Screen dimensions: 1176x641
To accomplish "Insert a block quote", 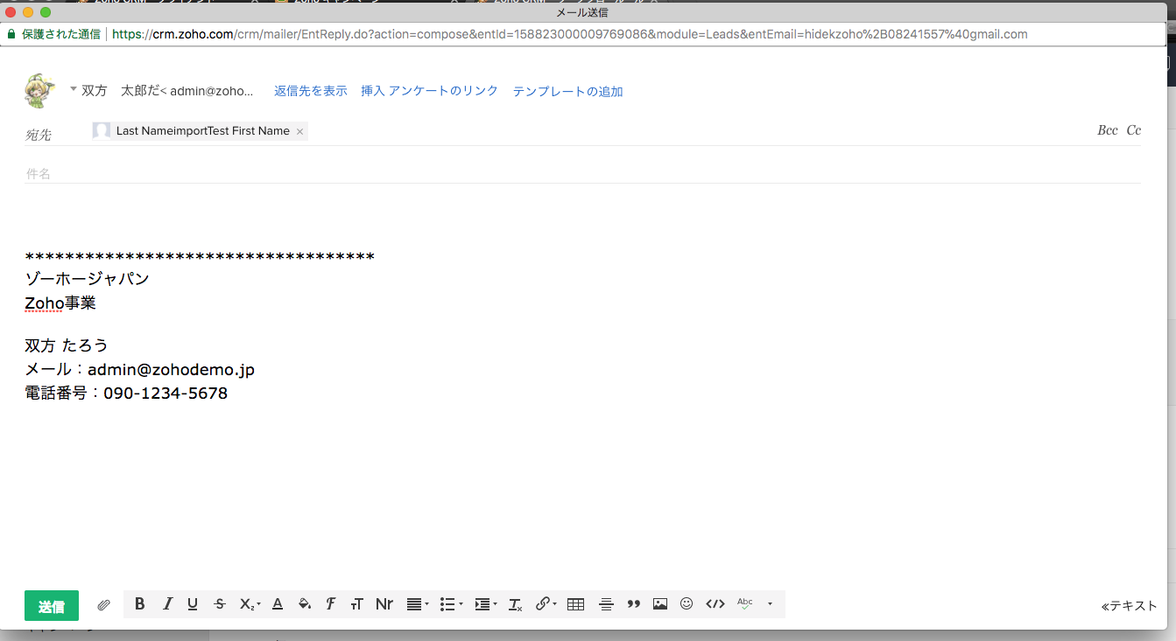I will coord(634,604).
